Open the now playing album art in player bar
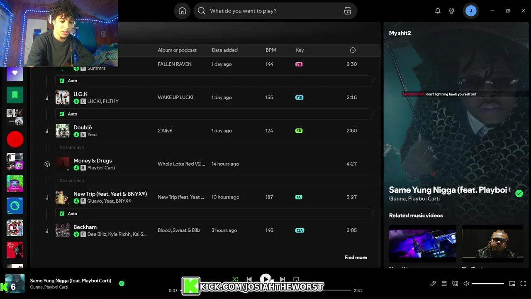The width and height of the screenshot is (531, 299). (x=15, y=284)
